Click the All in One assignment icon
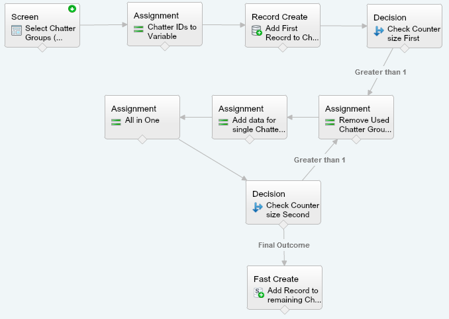This screenshot has width=449, height=319. 116,122
